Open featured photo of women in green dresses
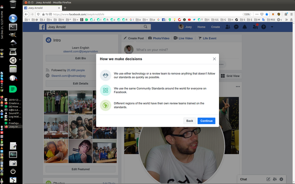This screenshot has height=184, width=295. coord(56,102)
